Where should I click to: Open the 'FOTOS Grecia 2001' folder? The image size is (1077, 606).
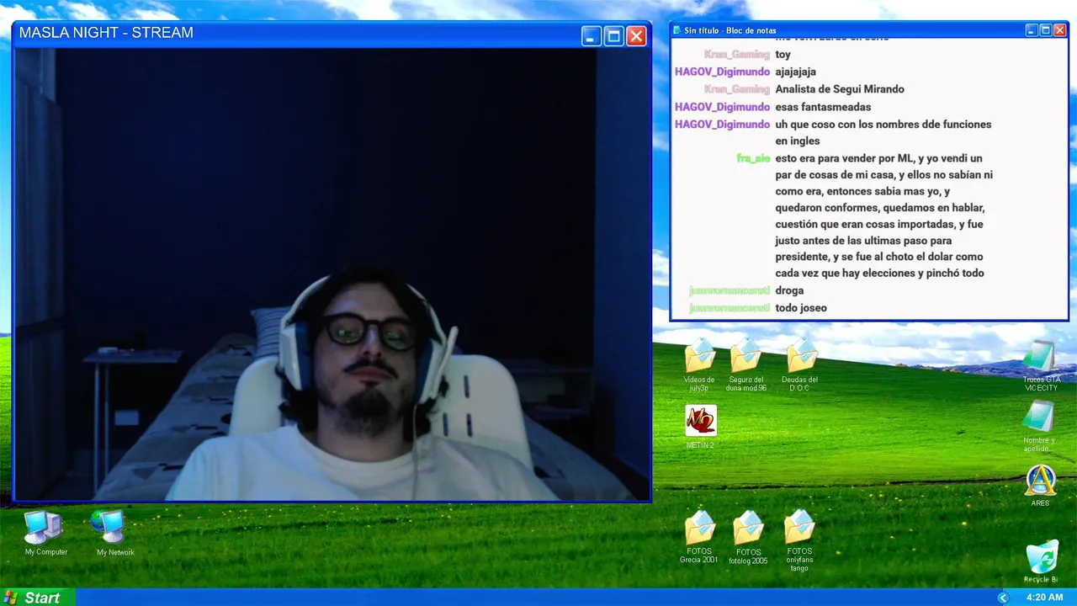699,538
